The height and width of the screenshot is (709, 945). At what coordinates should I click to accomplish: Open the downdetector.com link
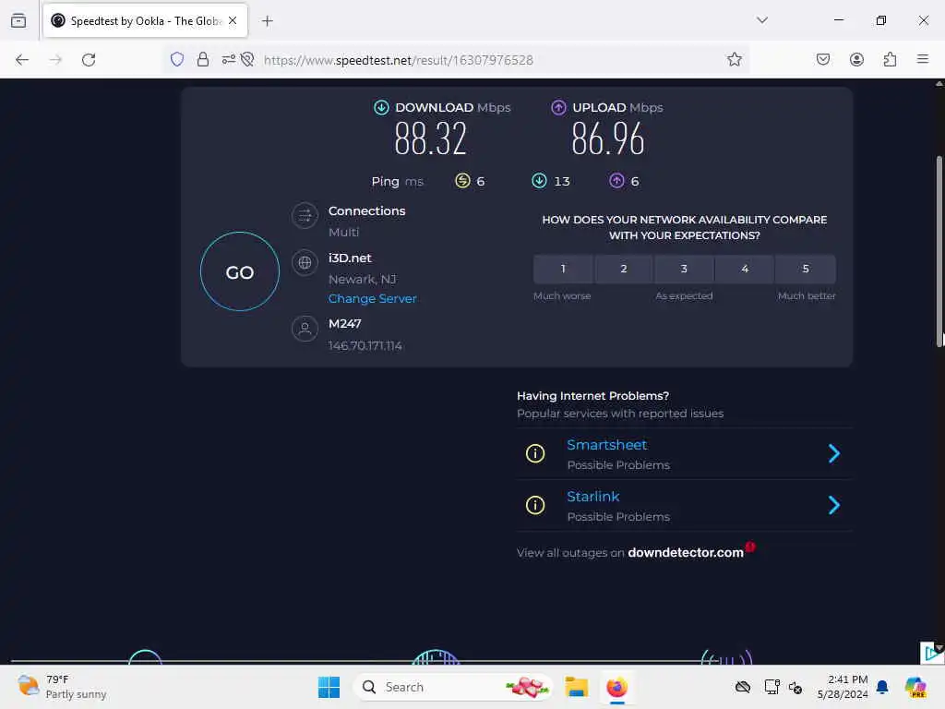click(x=686, y=552)
